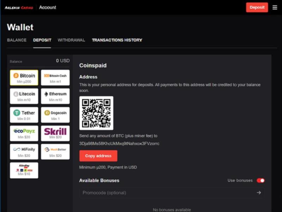
Task: Pick Dogecoin as deposit method
Action: coord(55,115)
